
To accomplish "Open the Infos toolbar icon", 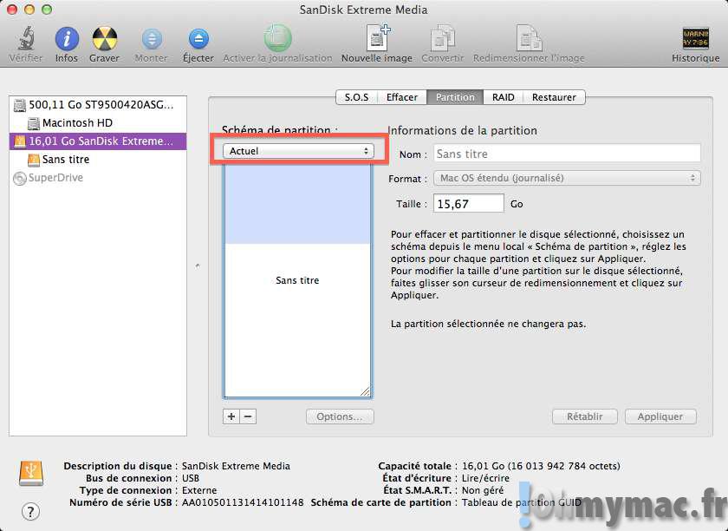I will click(x=67, y=39).
